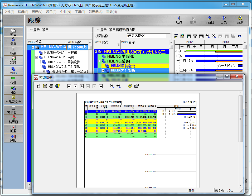Sort by the WBS 名称 column header in the left panel
Image resolution: width=252 pixels, height=196 pixels.
pyautogui.click(x=77, y=42)
